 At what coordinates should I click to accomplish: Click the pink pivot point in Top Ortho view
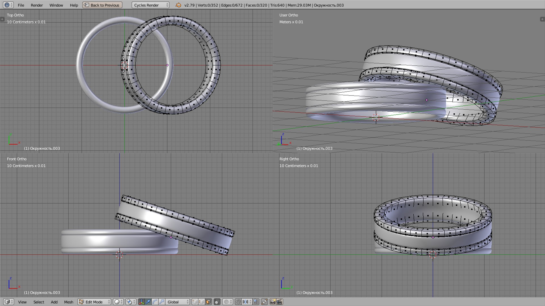[167, 65]
